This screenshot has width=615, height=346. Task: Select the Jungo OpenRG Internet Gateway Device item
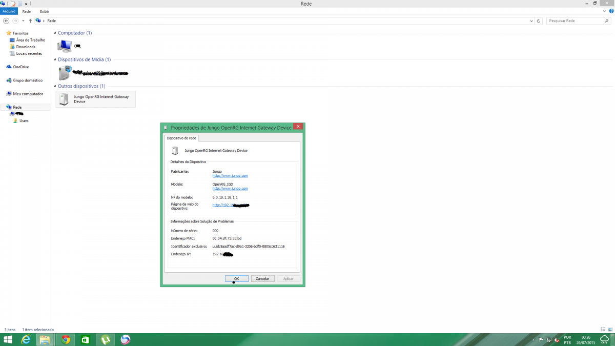click(x=96, y=99)
